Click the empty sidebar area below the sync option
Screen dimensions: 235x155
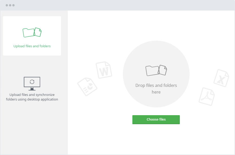33,129
